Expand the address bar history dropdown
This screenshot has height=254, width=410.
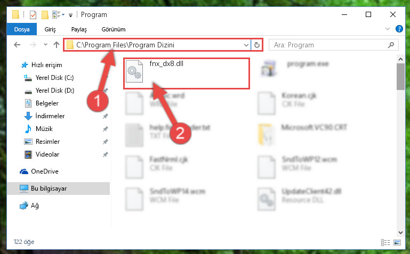pyautogui.click(x=246, y=45)
